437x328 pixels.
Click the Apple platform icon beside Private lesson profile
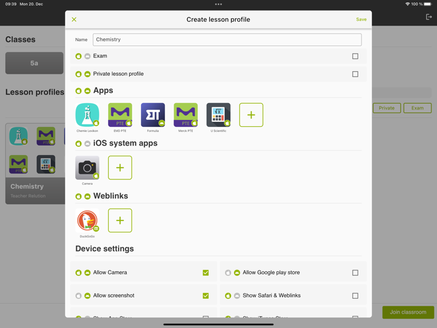click(x=79, y=74)
